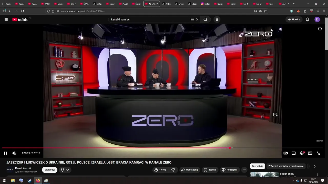328x184 pixels.
Task: Switch to the Ep. 5 tab
Action: (257, 4)
